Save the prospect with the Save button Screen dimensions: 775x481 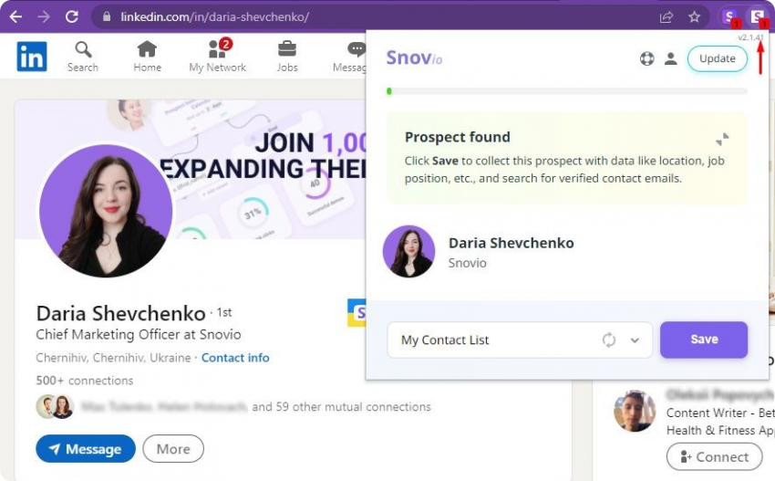pos(704,340)
